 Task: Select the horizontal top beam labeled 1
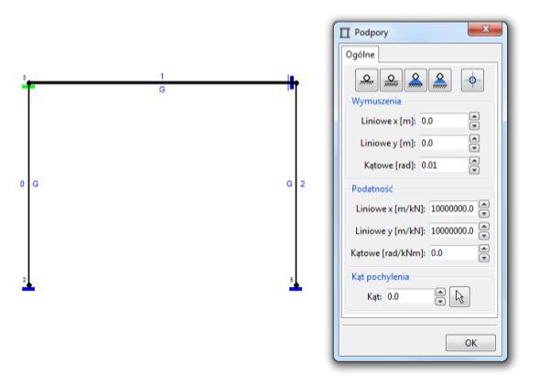(162, 83)
